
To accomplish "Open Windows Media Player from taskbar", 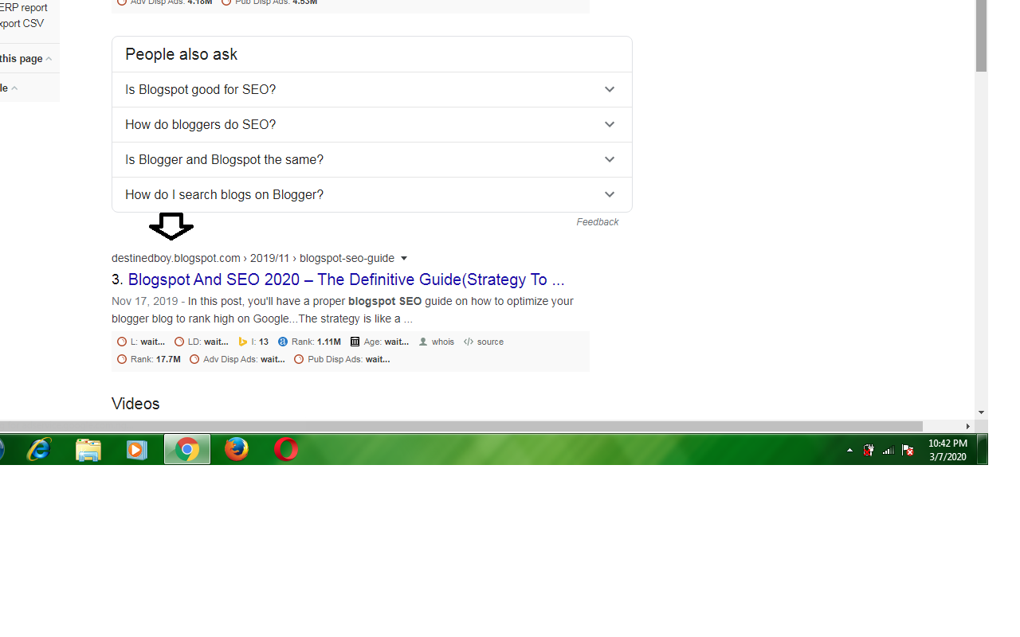I will click(x=137, y=450).
